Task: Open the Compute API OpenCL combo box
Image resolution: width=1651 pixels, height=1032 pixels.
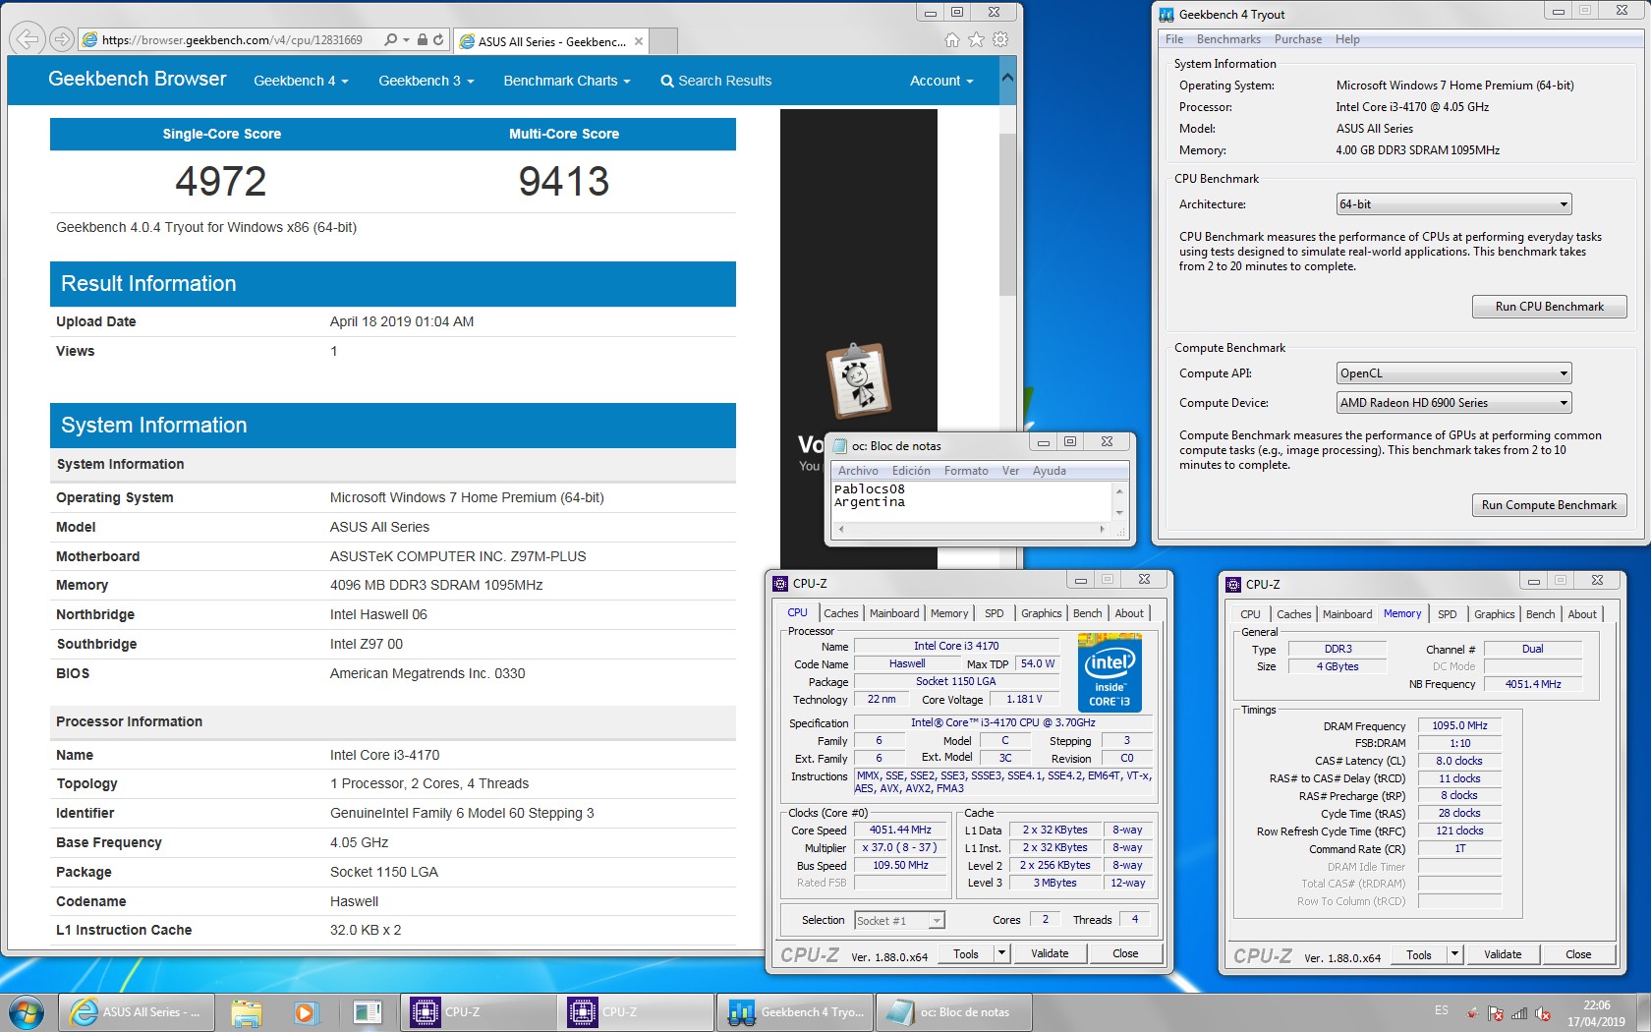Action: (x=1453, y=373)
